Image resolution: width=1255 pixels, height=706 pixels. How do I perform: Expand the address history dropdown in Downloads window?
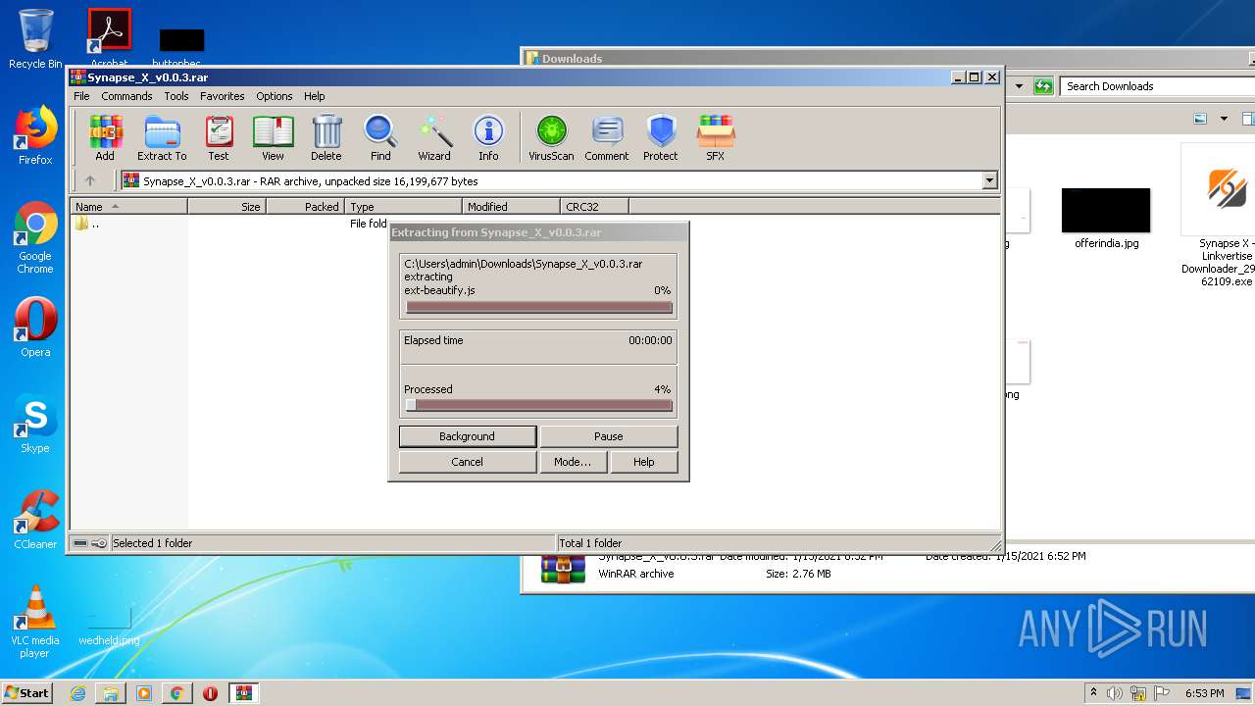click(x=1019, y=86)
